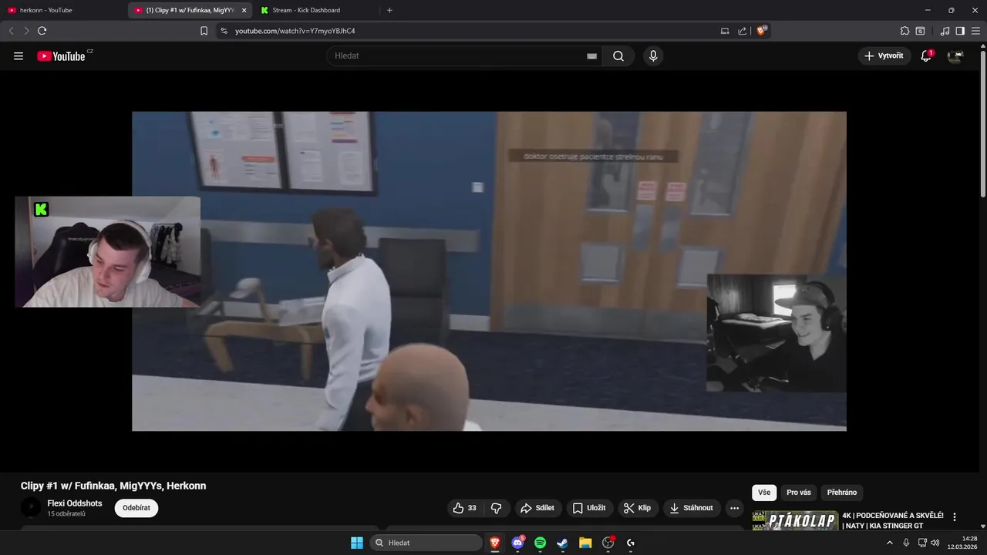This screenshot has width=987, height=555.
Task: Open Discord from the taskbar
Action: [517, 543]
